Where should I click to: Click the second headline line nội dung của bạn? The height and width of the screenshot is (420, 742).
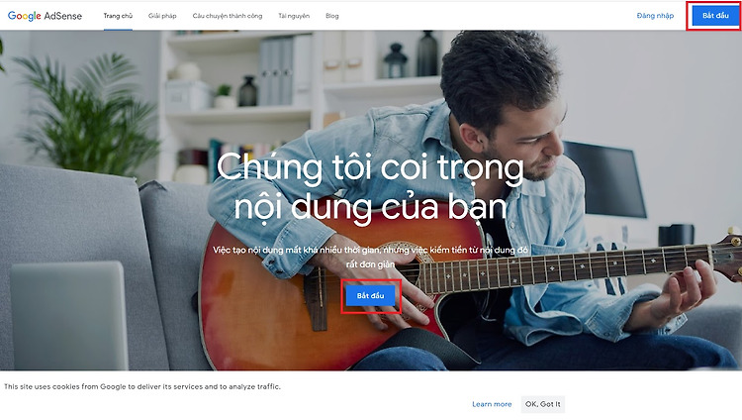[x=371, y=208]
